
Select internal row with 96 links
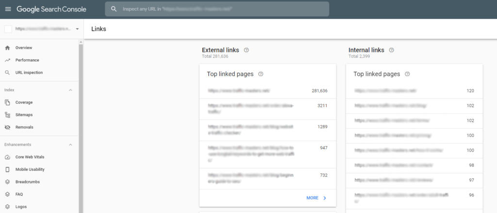tap(414, 198)
